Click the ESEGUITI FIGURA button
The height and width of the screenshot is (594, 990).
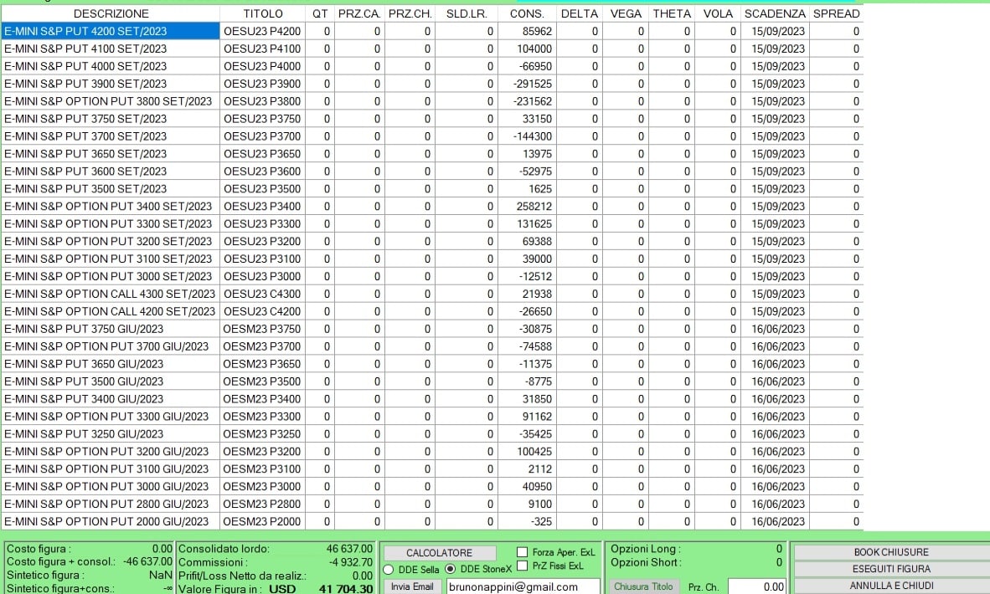click(x=891, y=569)
